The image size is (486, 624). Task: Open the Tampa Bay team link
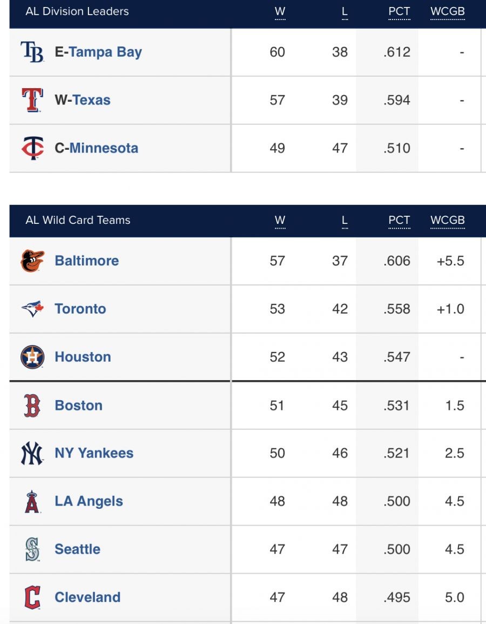[x=105, y=52]
